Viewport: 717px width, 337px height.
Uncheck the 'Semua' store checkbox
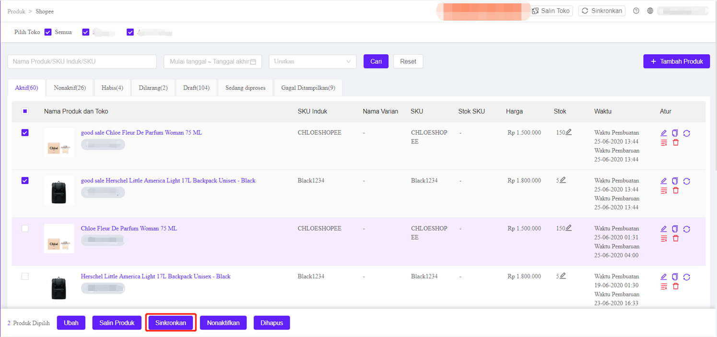pos(48,32)
